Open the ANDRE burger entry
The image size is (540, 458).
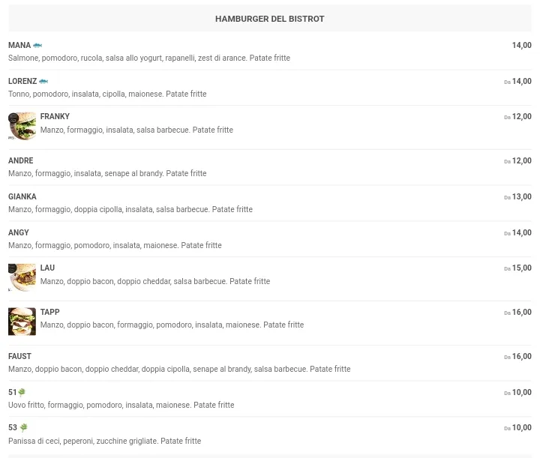(x=21, y=160)
